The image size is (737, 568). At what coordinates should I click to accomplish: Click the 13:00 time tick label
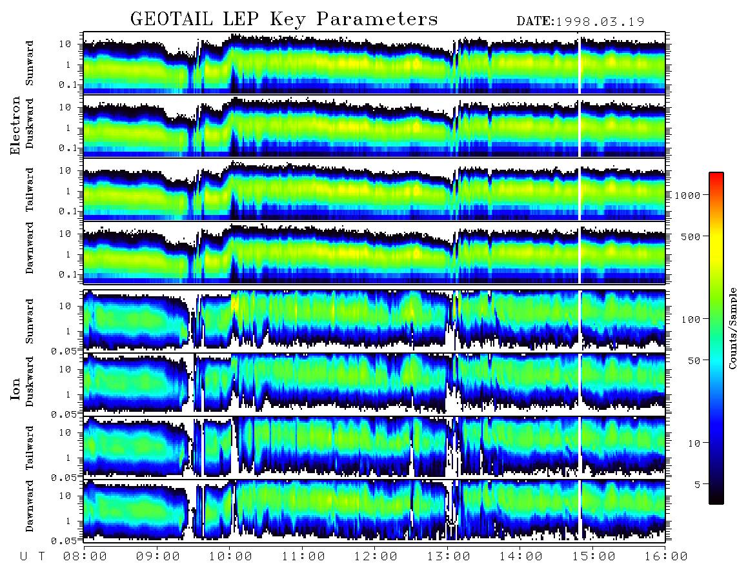click(x=449, y=556)
